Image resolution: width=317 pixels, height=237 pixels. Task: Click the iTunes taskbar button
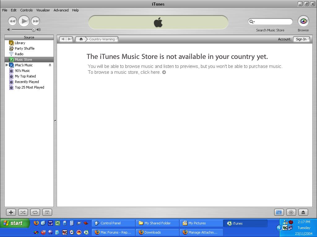pos(245,223)
